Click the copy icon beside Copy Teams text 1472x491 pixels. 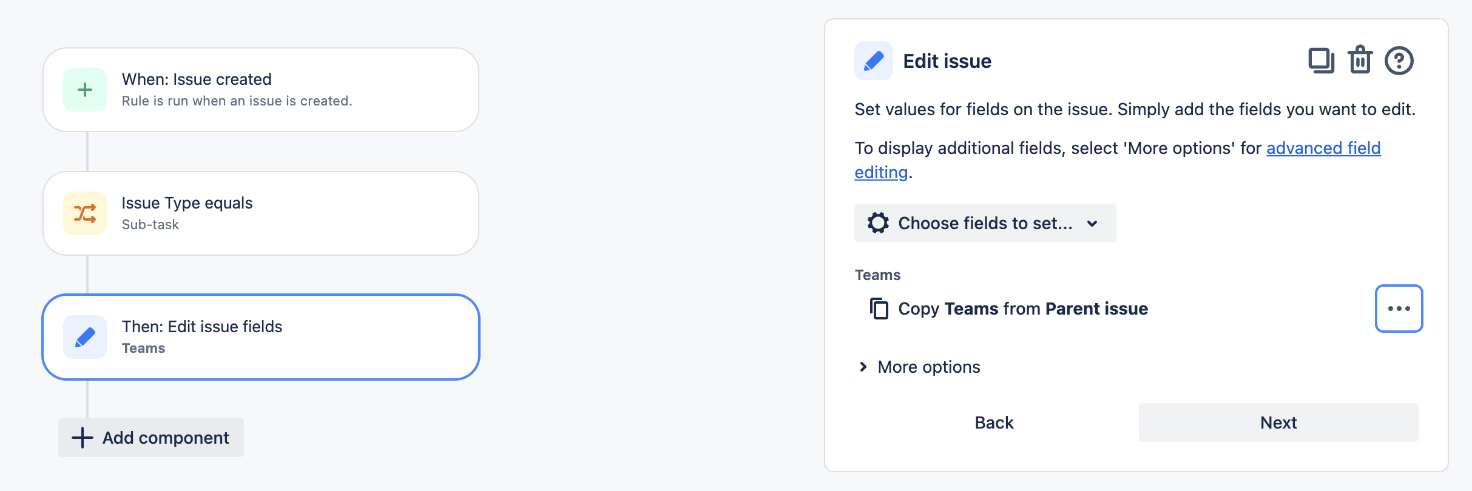tap(879, 309)
